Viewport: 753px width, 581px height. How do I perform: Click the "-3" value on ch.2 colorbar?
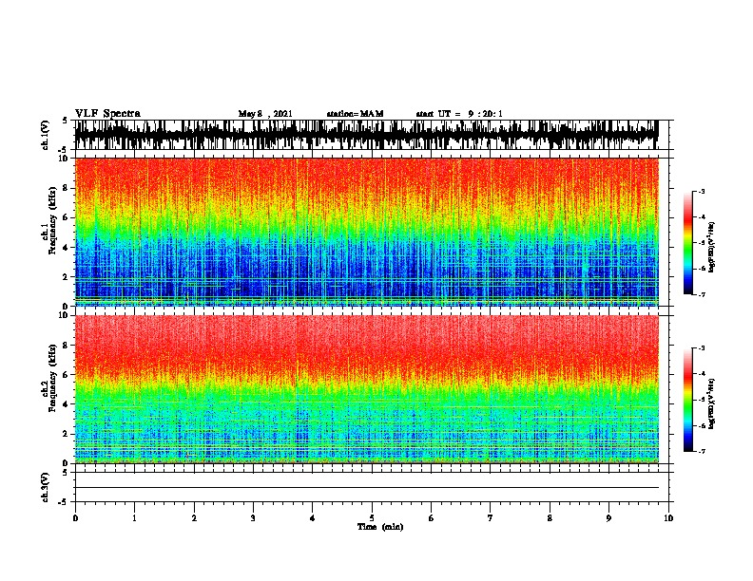(x=702, y=348)
